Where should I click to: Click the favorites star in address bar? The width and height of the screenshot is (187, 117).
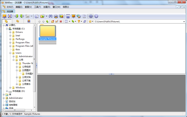click(x=90, y=22)
